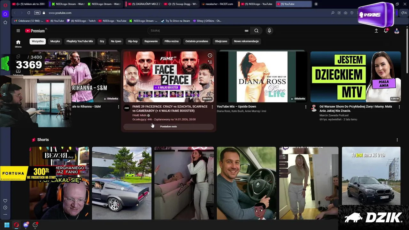This screenshot has width=409, height=230.
Task: Open Opera AI assistant button
Action: tap(404, 13)
